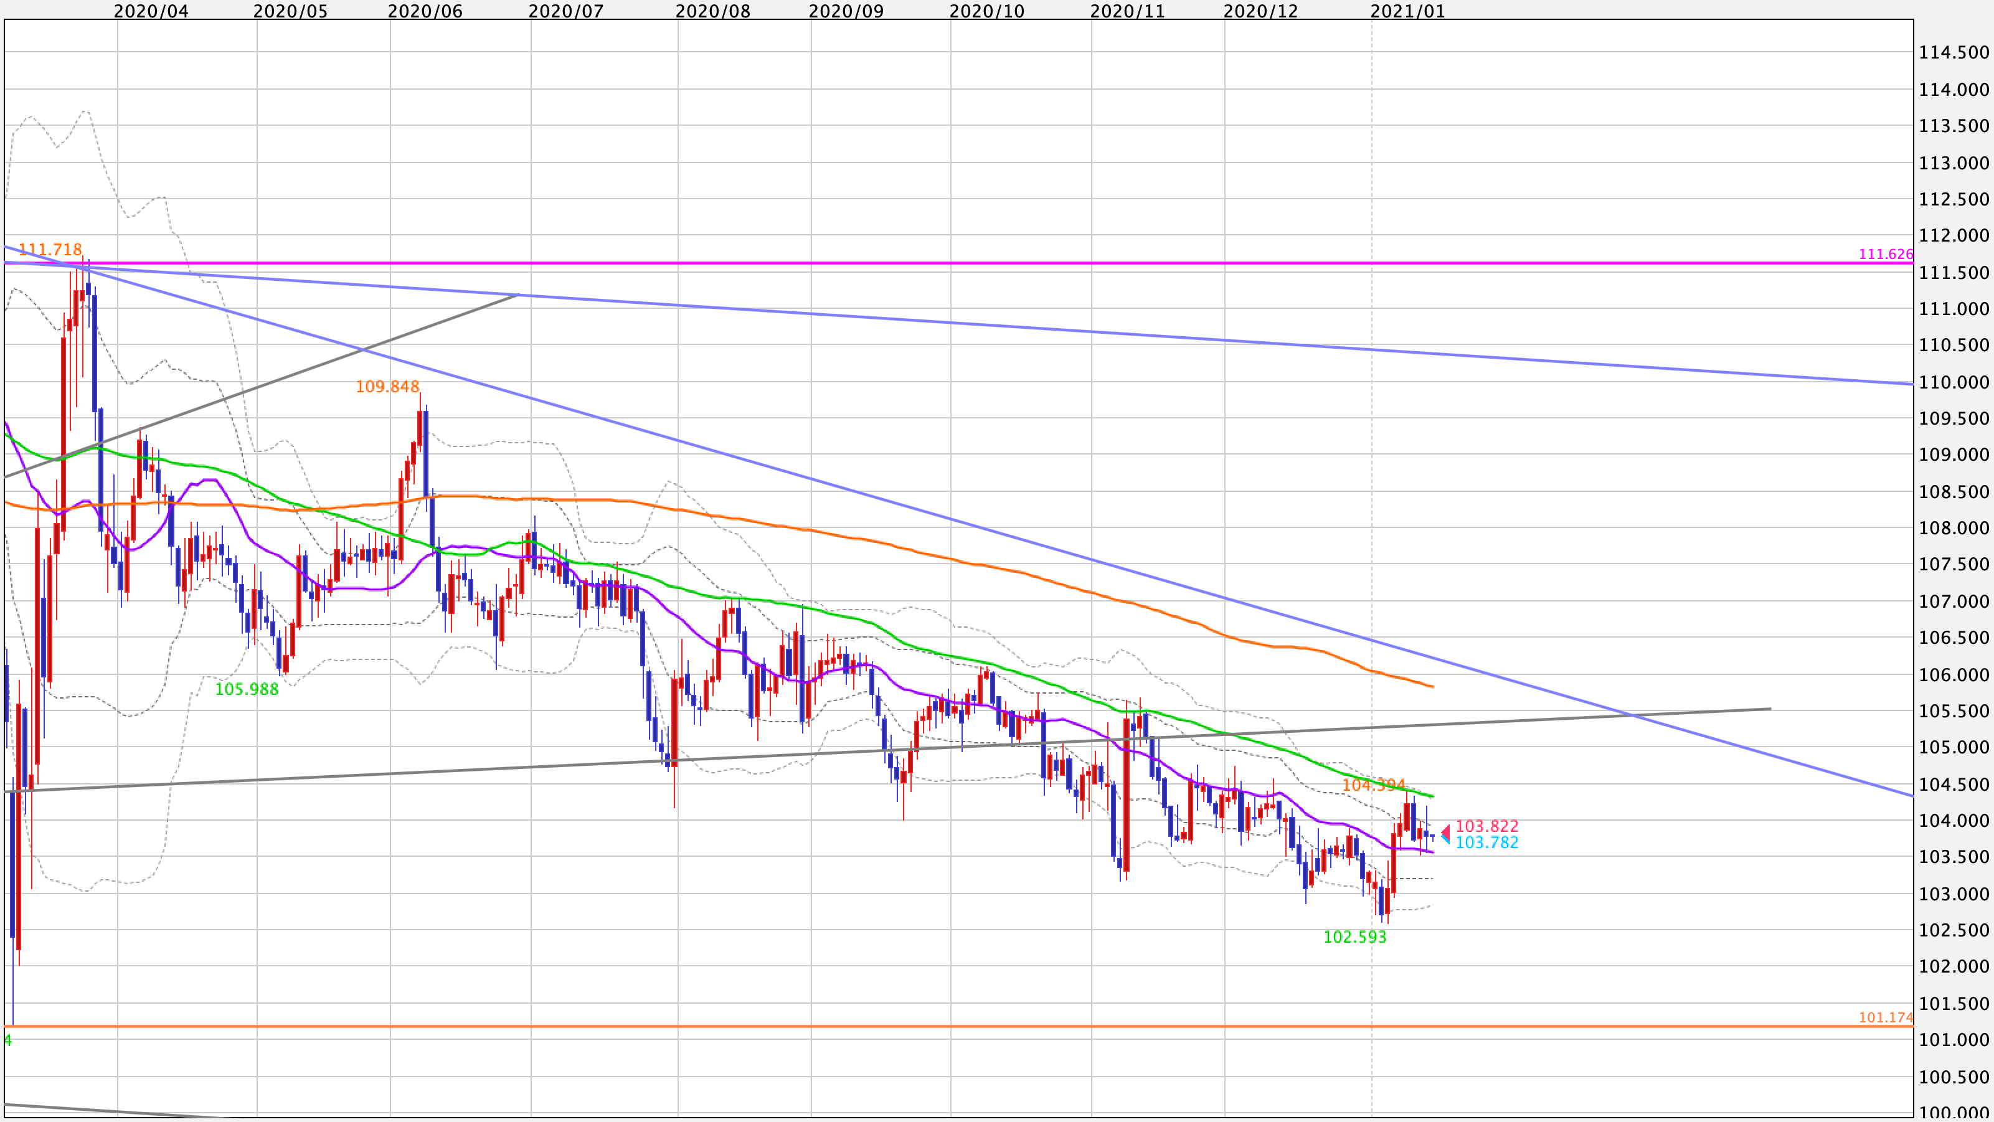The width and height of the screenshot is (1994, 1122).
Task: Click the 107.000 price axis label
Action: 1954,601
